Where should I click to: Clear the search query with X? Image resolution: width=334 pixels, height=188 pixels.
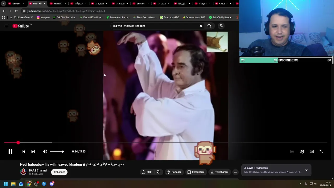[x=201, y=26]
